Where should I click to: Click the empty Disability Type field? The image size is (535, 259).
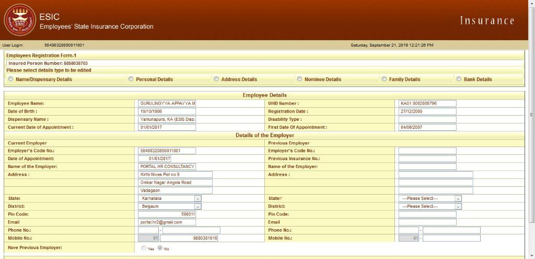[427, 119]
